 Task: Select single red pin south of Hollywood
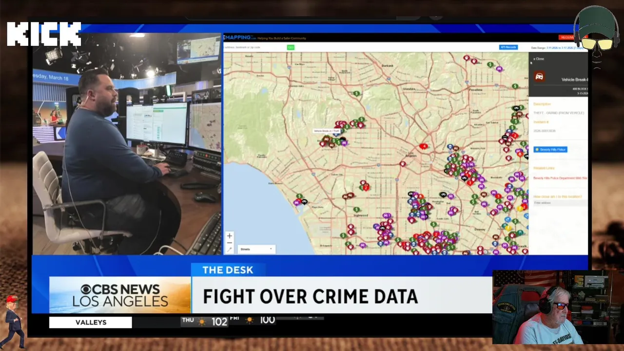403,164
